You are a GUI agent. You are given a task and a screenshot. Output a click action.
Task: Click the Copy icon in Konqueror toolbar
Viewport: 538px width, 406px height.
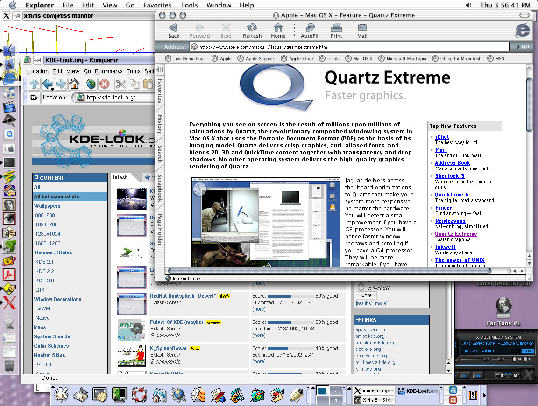(x=134, y=84)
